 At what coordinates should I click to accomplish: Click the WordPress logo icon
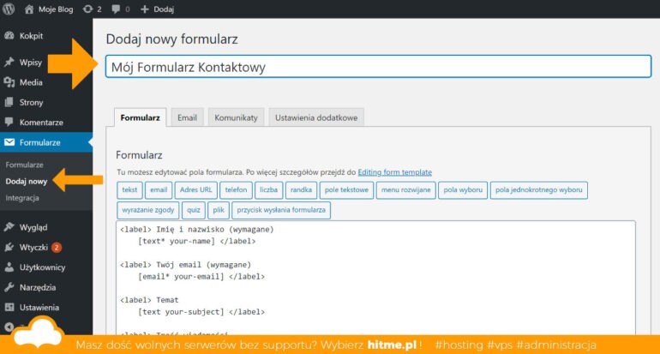(x=9, y=9)
